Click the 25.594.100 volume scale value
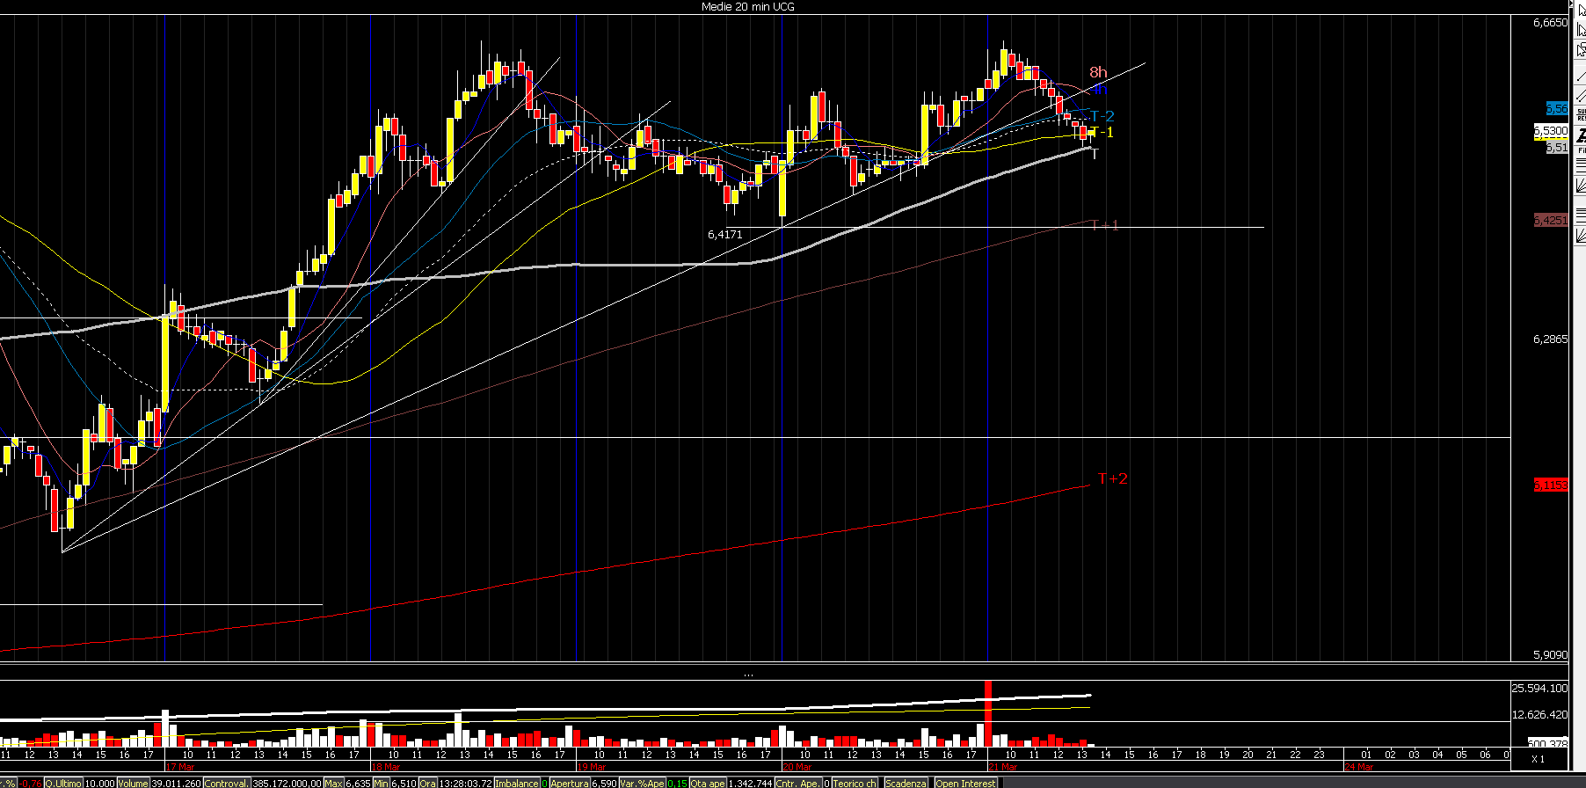This screenshot has height=788, width=1586. (1540, 689)
